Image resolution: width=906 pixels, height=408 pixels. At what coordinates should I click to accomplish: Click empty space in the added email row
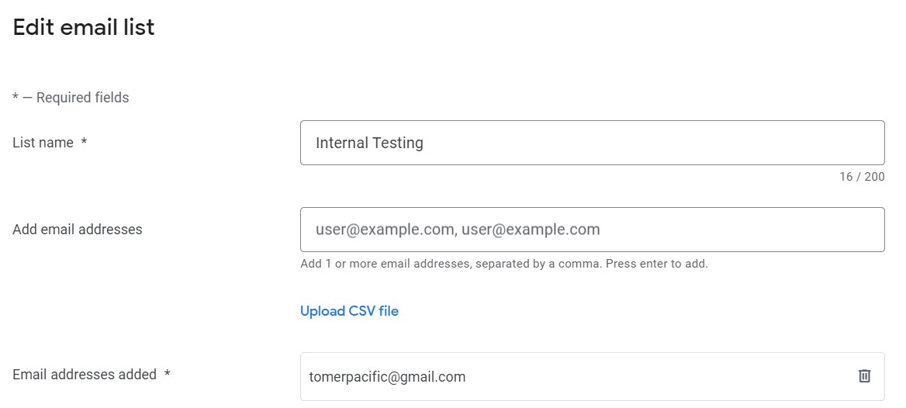click(x=659, y=377)
